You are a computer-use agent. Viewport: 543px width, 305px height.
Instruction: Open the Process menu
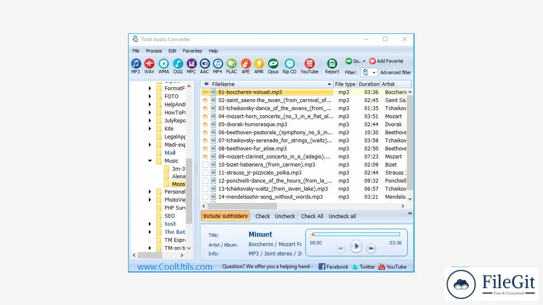154,51
